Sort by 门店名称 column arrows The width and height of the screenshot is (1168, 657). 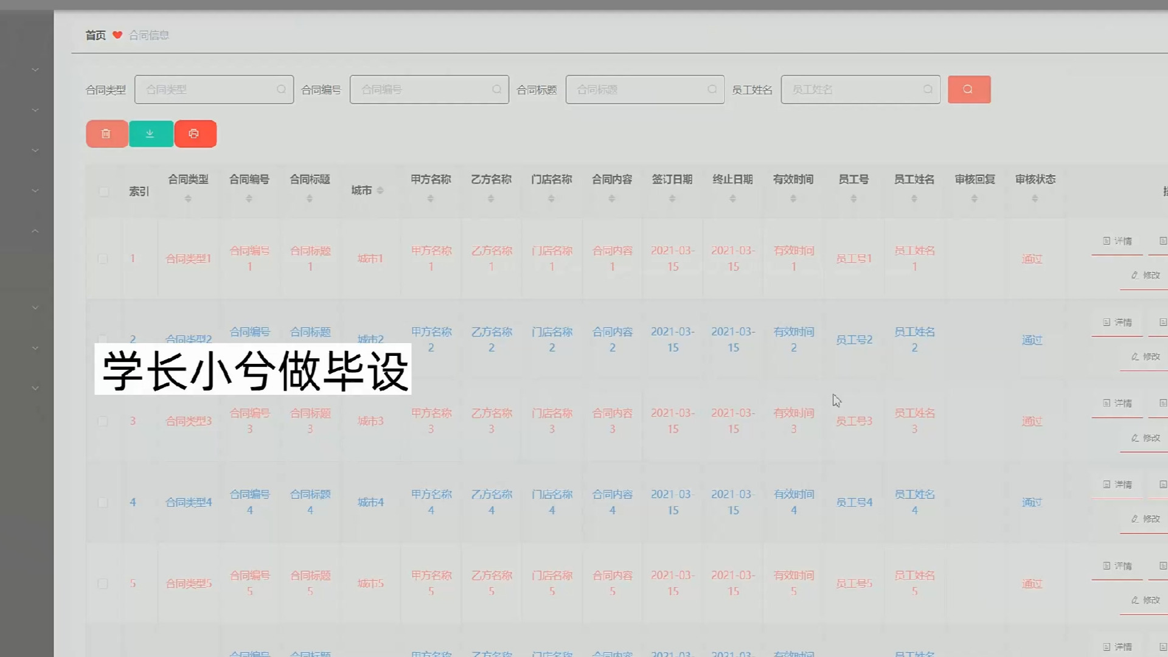pyautogui.click(x=551, y=198)
